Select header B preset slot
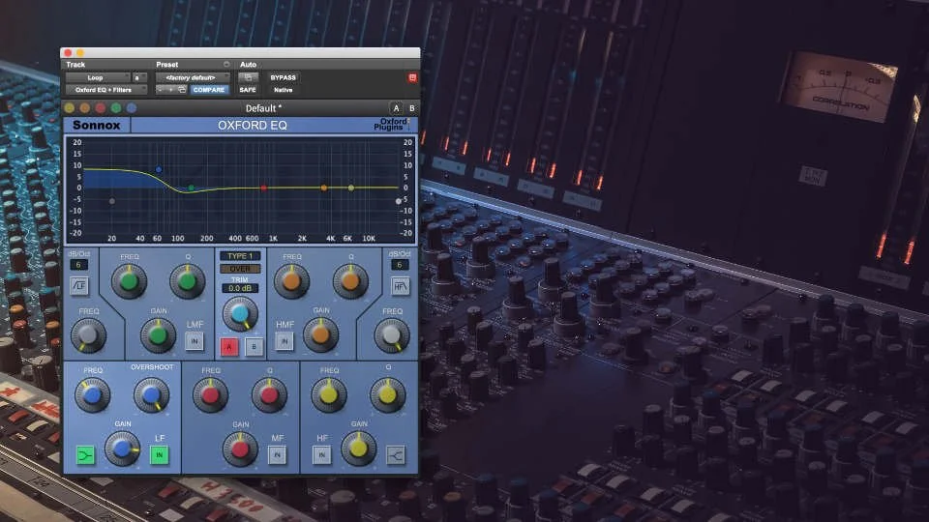Viewport: 929px width, 522px height. [412, 108]
